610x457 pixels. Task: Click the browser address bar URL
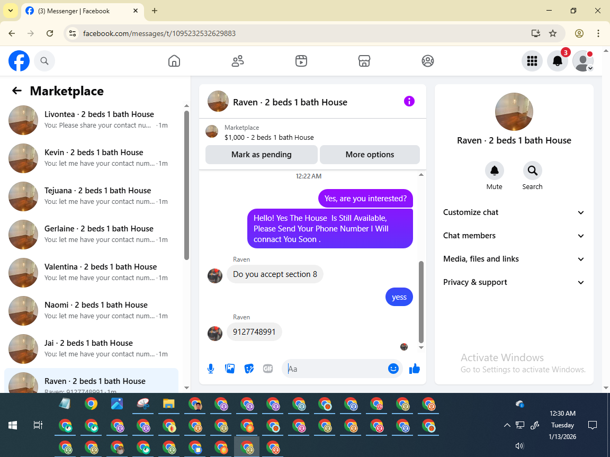point(159,33)
